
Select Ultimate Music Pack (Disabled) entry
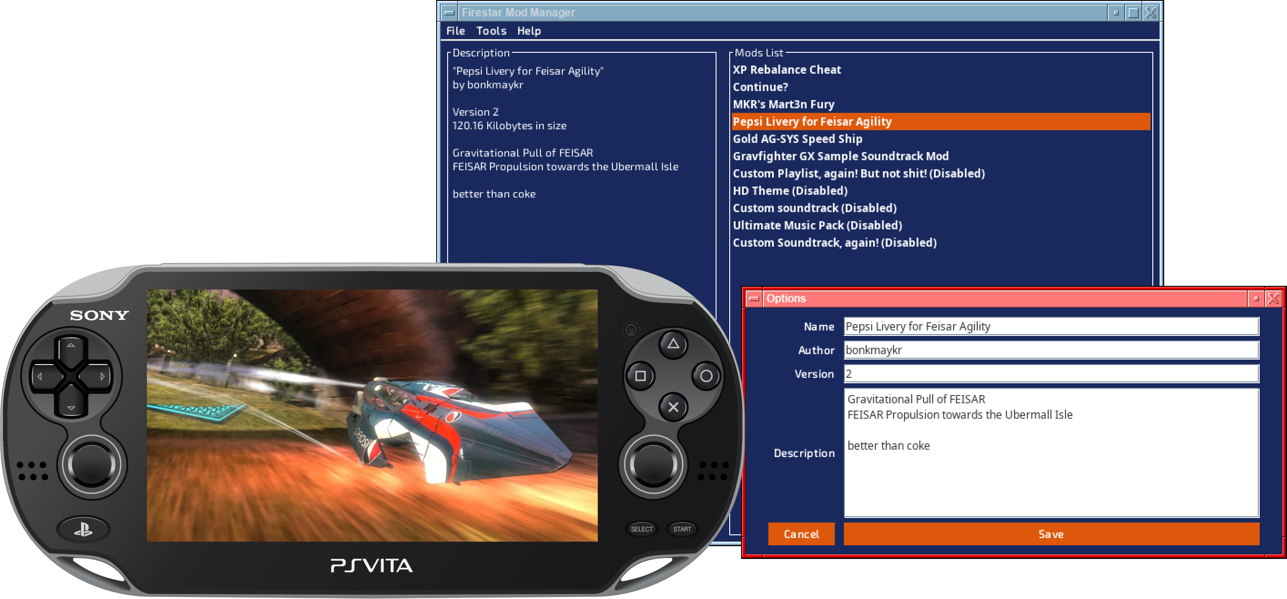[x=817, y=225]
